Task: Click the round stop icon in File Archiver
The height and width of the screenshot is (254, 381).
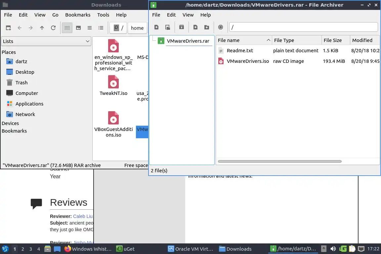Action: (x=220, y=27)
